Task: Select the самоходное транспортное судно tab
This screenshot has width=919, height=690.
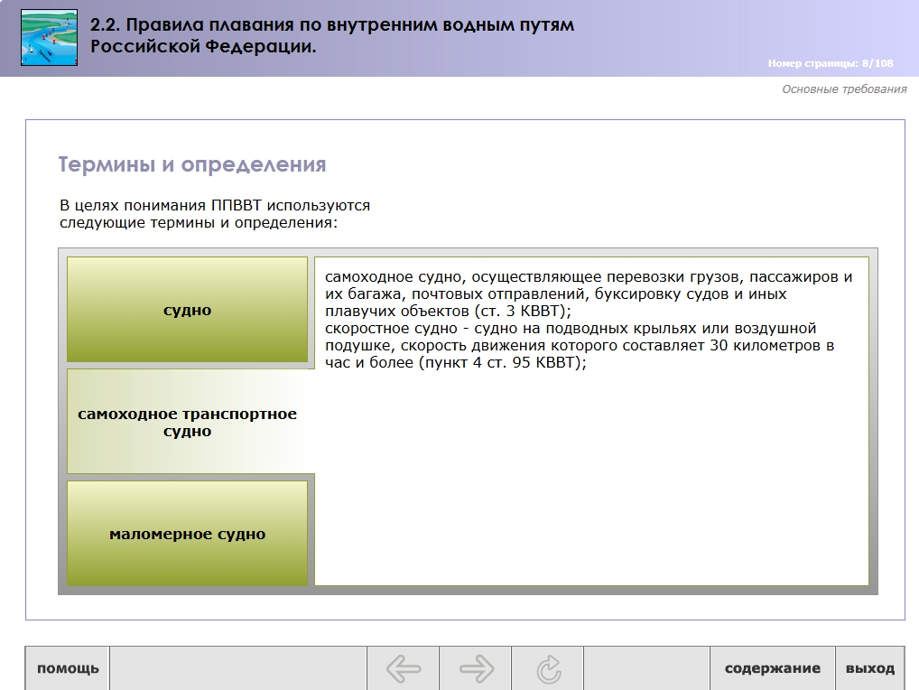Action: [188, 422]
